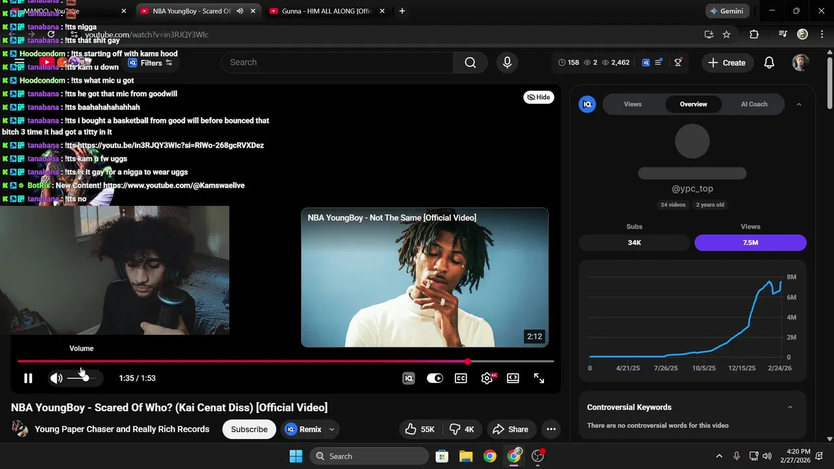Switch to the AI Coach tab
Image resolution: width=834 pixels, height=469 pixels.
[x=754, y=104]
